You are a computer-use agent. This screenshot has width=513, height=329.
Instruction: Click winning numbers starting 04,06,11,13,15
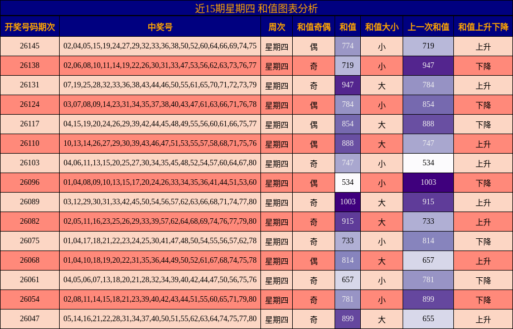[x=160, y=163]
